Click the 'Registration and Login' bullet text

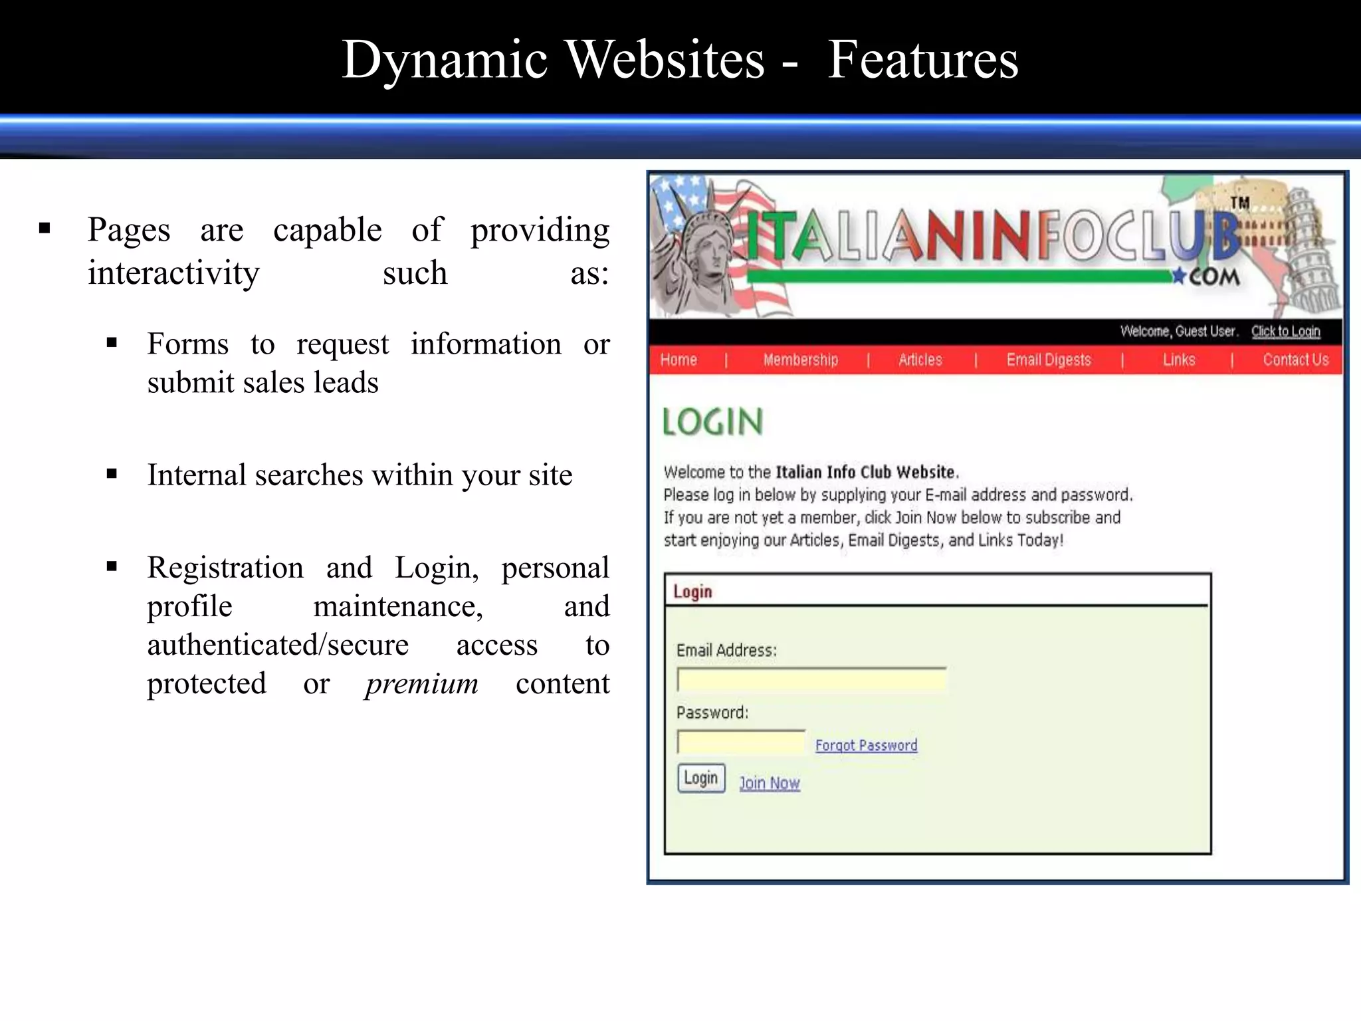[378, 625]
